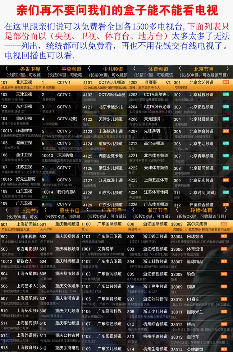Click the 标清 badge beside 北京时间[测试]
Screen dimensions: 233x352
coord(226,192)
